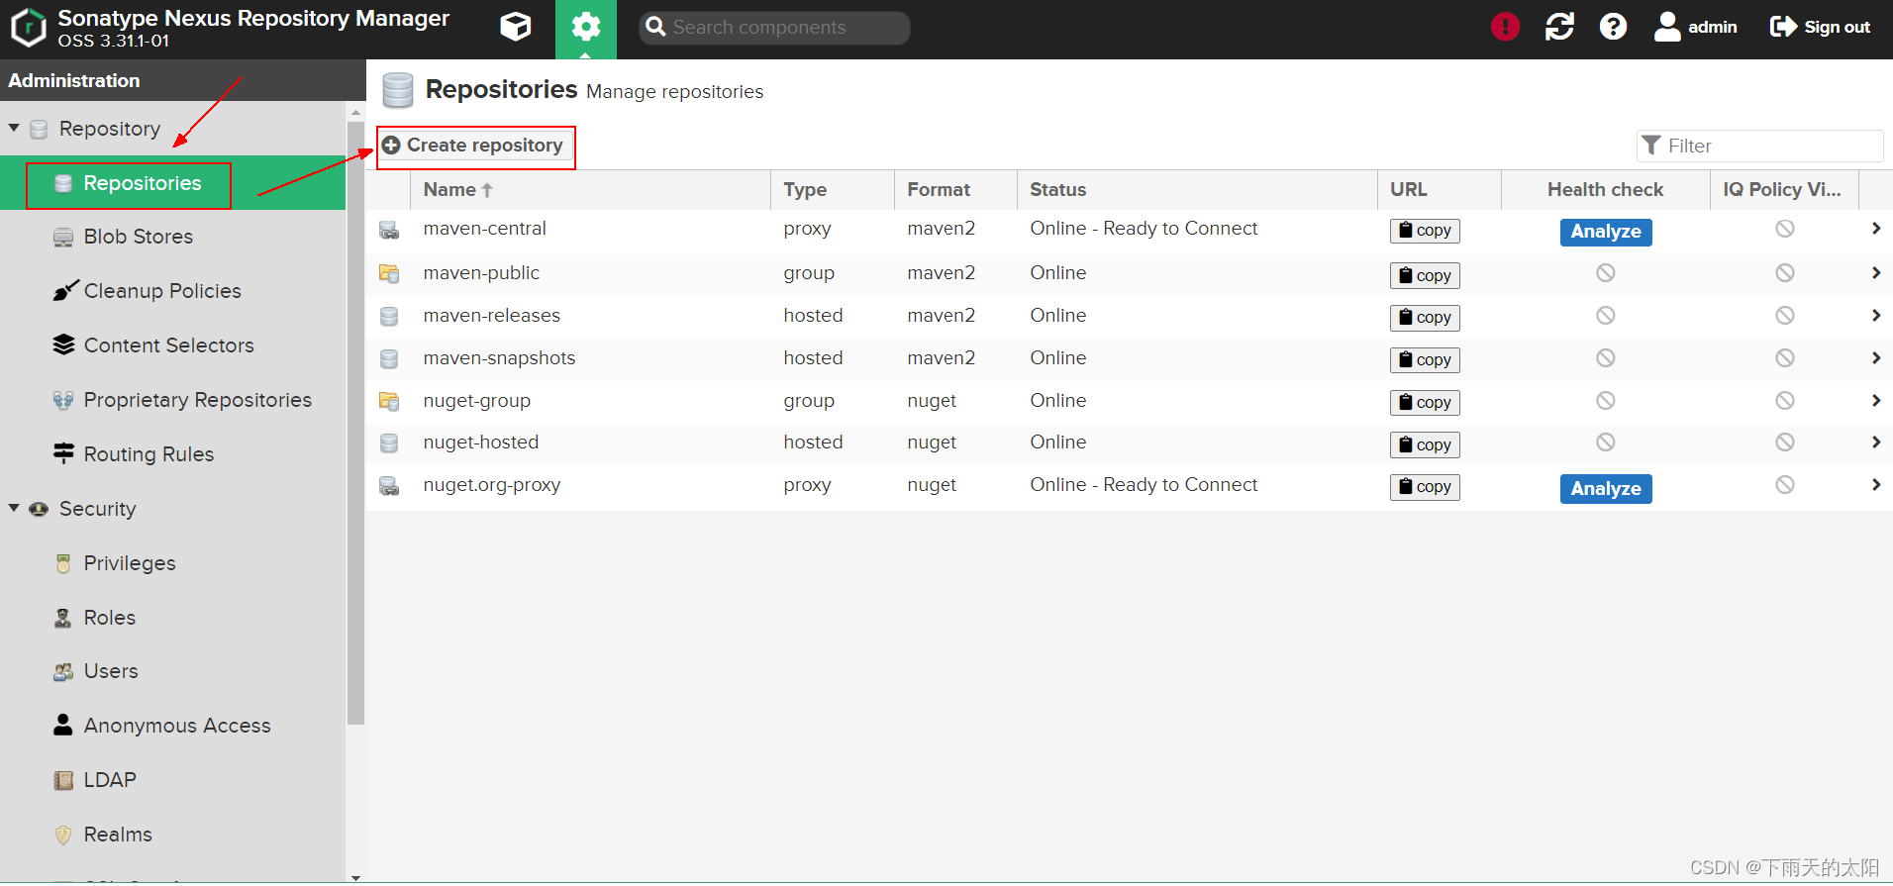Select the nuget-hosted repository name

click(481, 442)
